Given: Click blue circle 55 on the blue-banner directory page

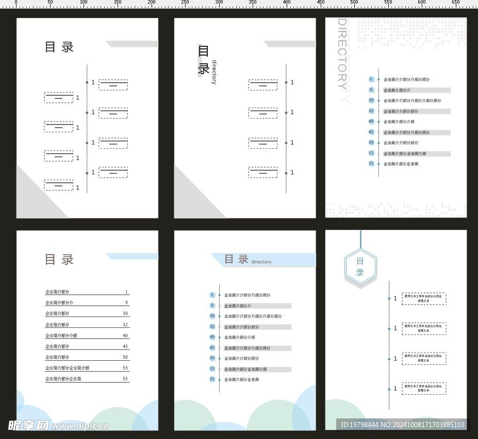Looking at the screenshot, I should [x=212, y=379].
